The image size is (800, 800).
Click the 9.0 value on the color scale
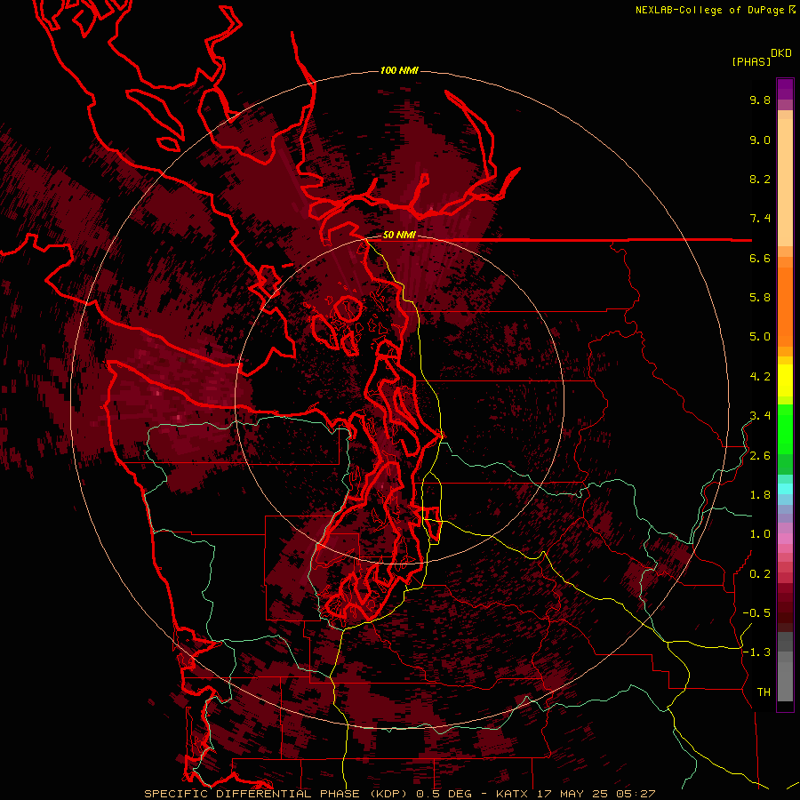point(760,140)
